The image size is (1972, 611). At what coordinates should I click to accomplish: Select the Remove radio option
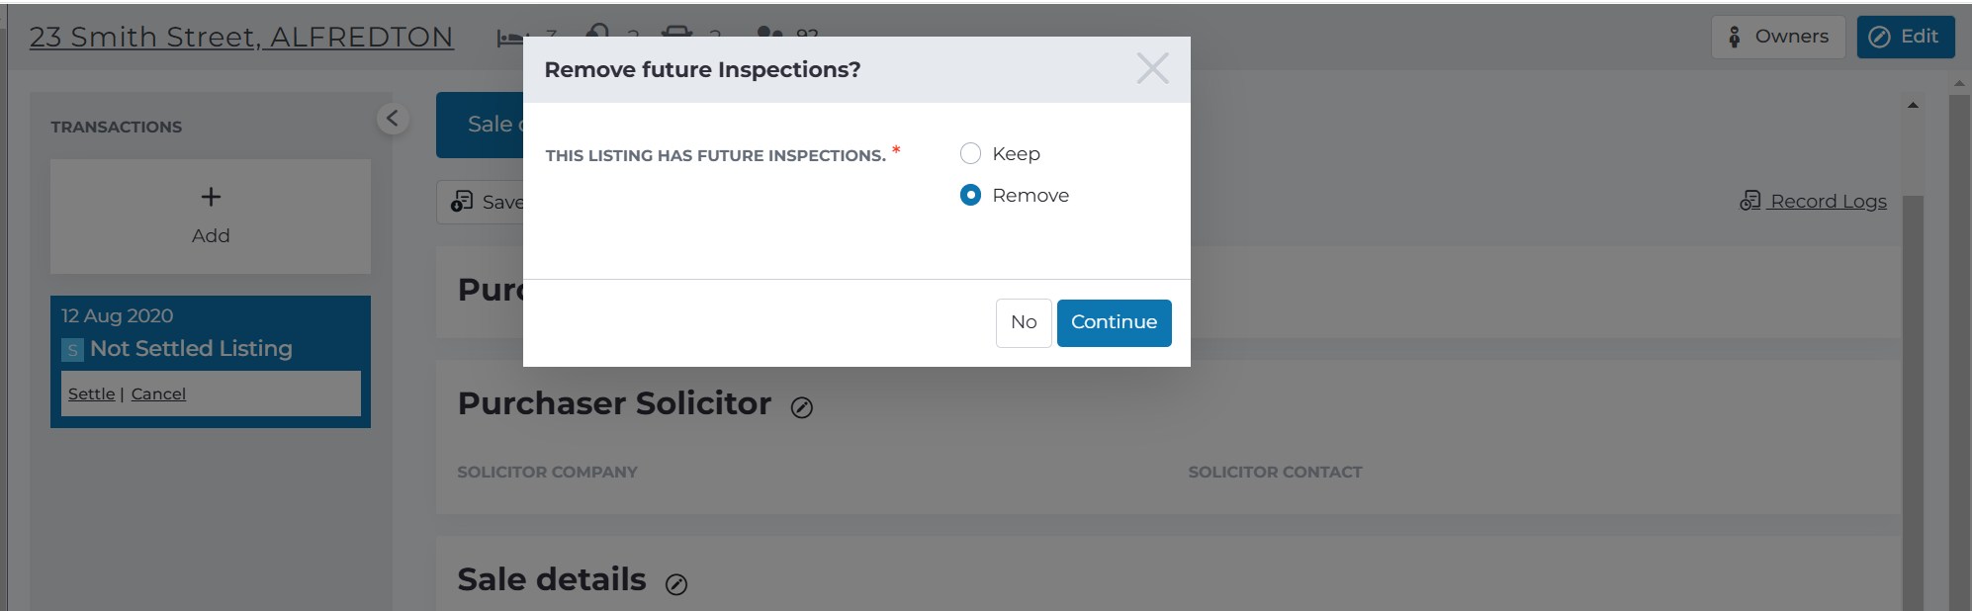970,195
